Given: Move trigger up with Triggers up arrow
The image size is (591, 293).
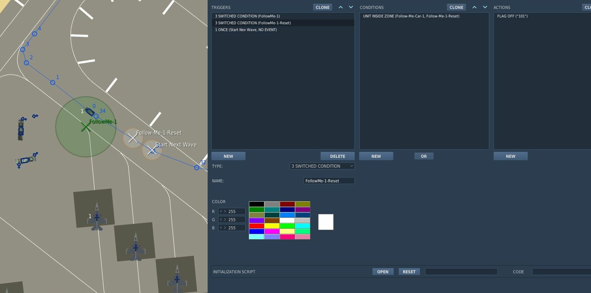Looking at the screenshot, I should click(341, 7).
